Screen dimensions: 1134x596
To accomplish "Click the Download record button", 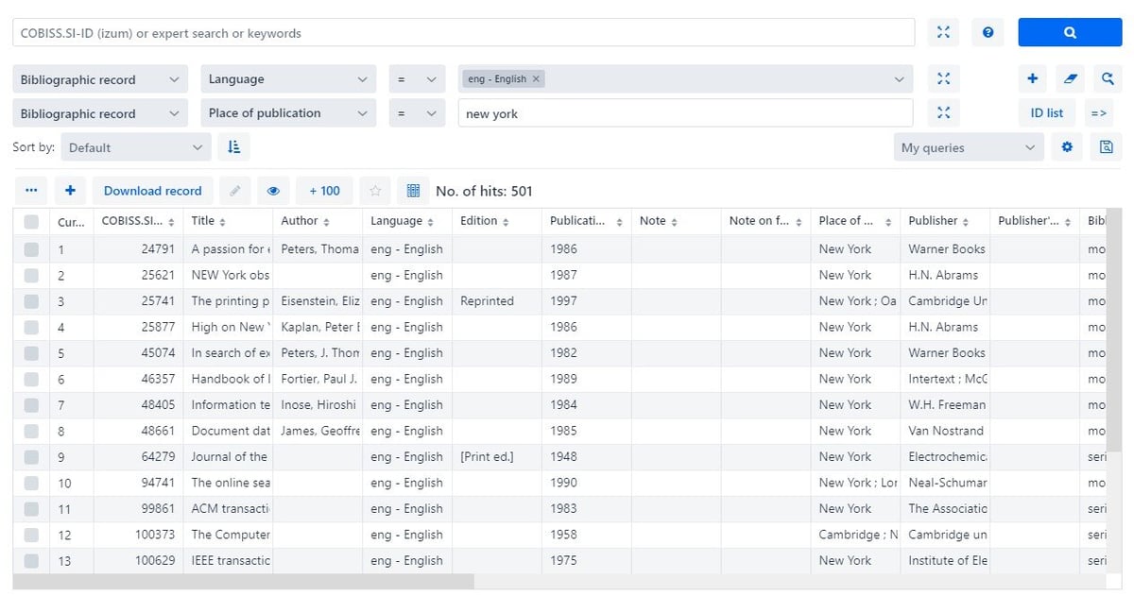I will (x=153, y=191).
